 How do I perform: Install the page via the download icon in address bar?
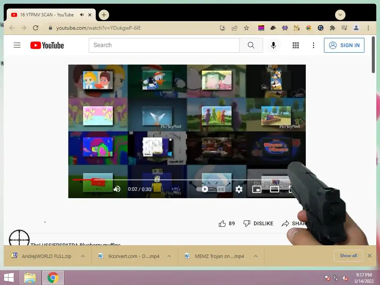tap(223, 28)
